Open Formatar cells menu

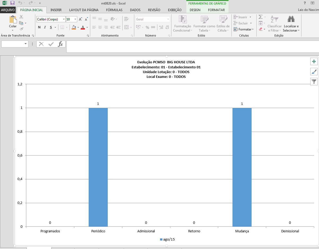point(243,29)
